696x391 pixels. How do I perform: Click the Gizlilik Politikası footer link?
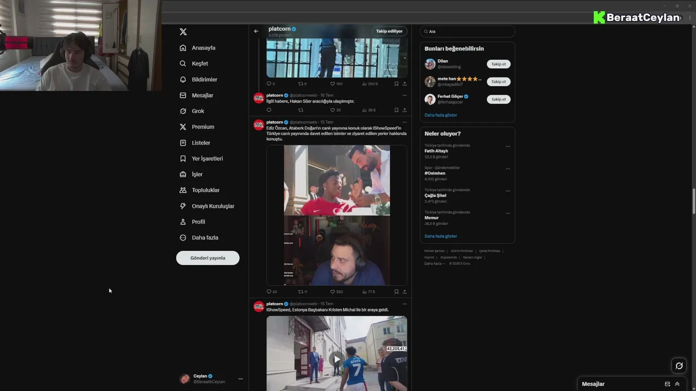462,251
